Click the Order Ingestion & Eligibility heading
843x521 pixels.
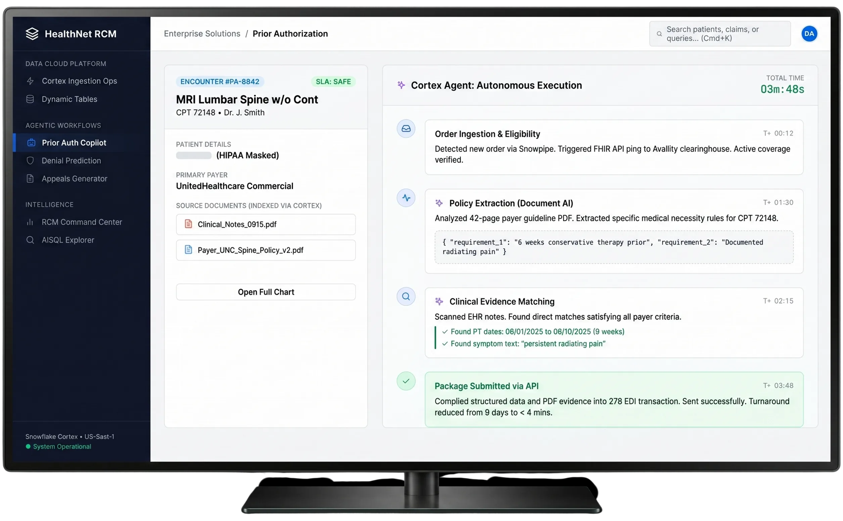point(487,134)
